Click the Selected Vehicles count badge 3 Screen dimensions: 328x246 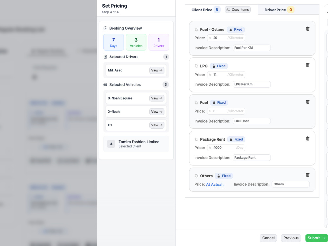coord(166,85)
